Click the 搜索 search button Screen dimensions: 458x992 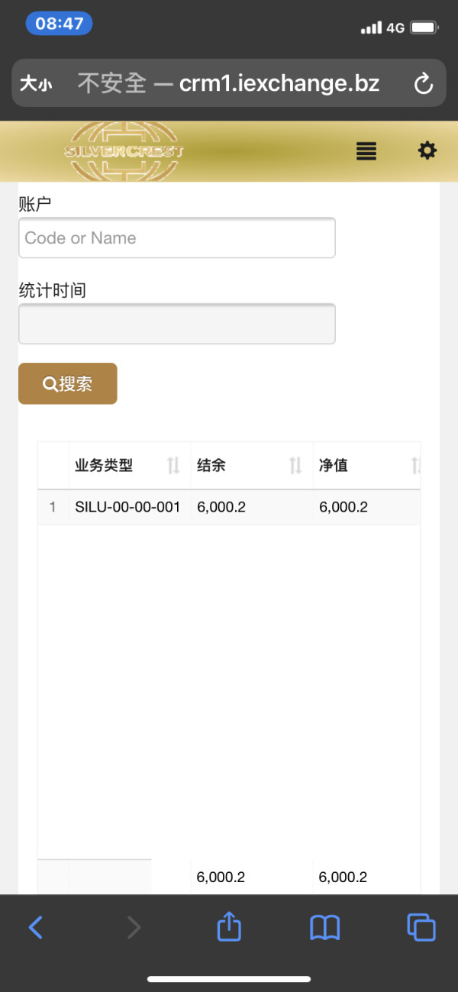point(68,383)
